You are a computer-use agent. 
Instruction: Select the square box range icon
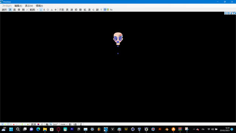pyautogui.click(x=41, y=10)
